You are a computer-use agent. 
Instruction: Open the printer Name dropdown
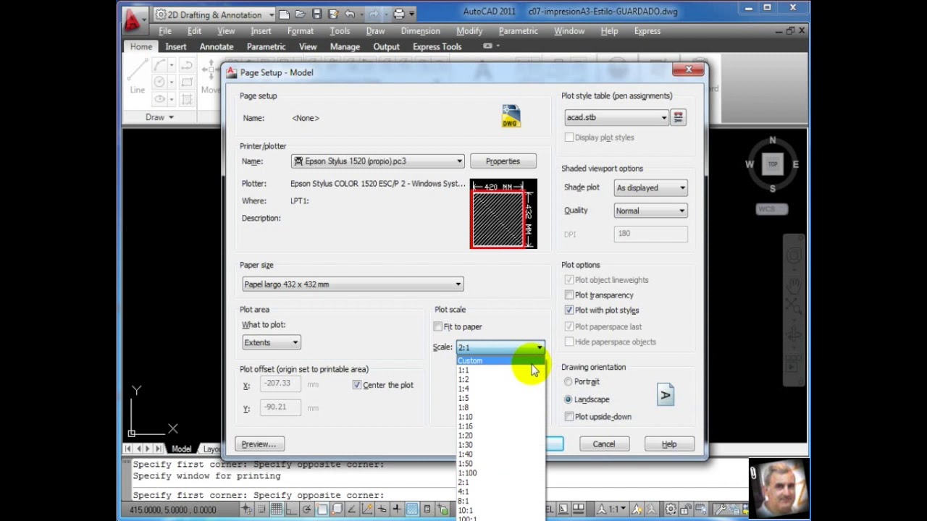pyautogui.click(x=378, y=161)
